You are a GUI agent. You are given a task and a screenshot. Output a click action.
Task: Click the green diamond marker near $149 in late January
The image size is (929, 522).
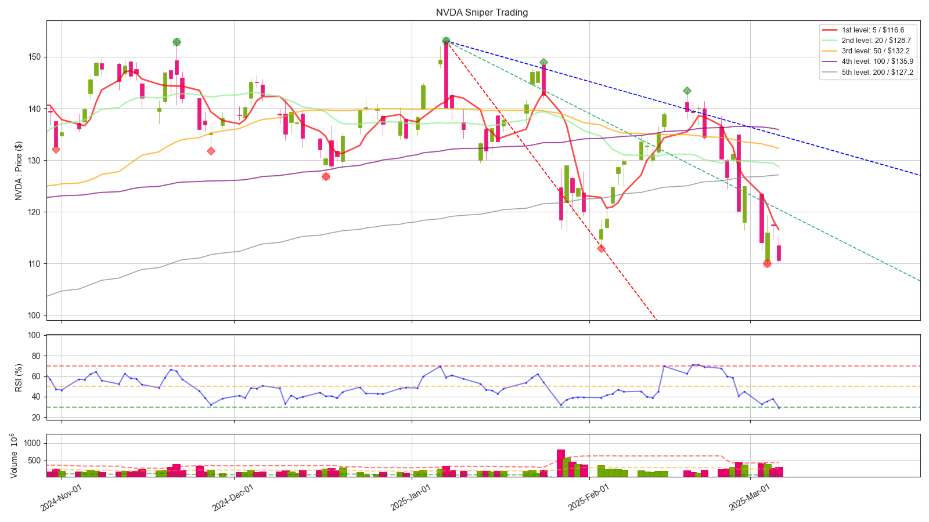pos(543,62)
